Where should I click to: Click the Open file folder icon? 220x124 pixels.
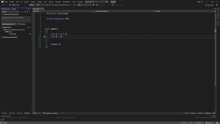tap(13, 5)
